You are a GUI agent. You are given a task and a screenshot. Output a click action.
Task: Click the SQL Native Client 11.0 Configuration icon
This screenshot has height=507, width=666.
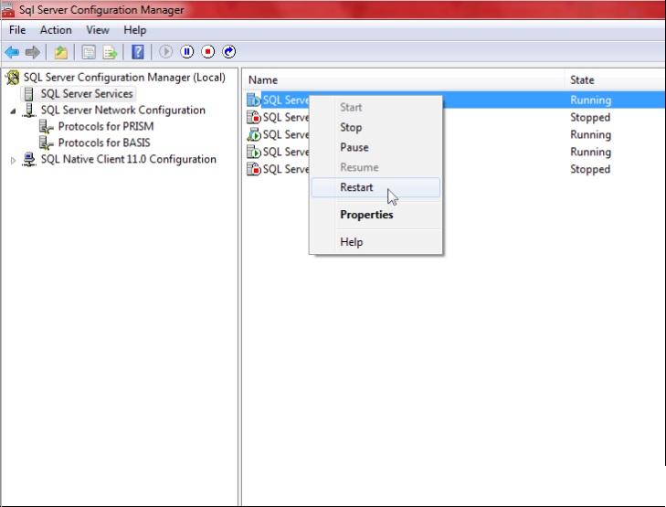pyautogui.click(x=29, y=159)
